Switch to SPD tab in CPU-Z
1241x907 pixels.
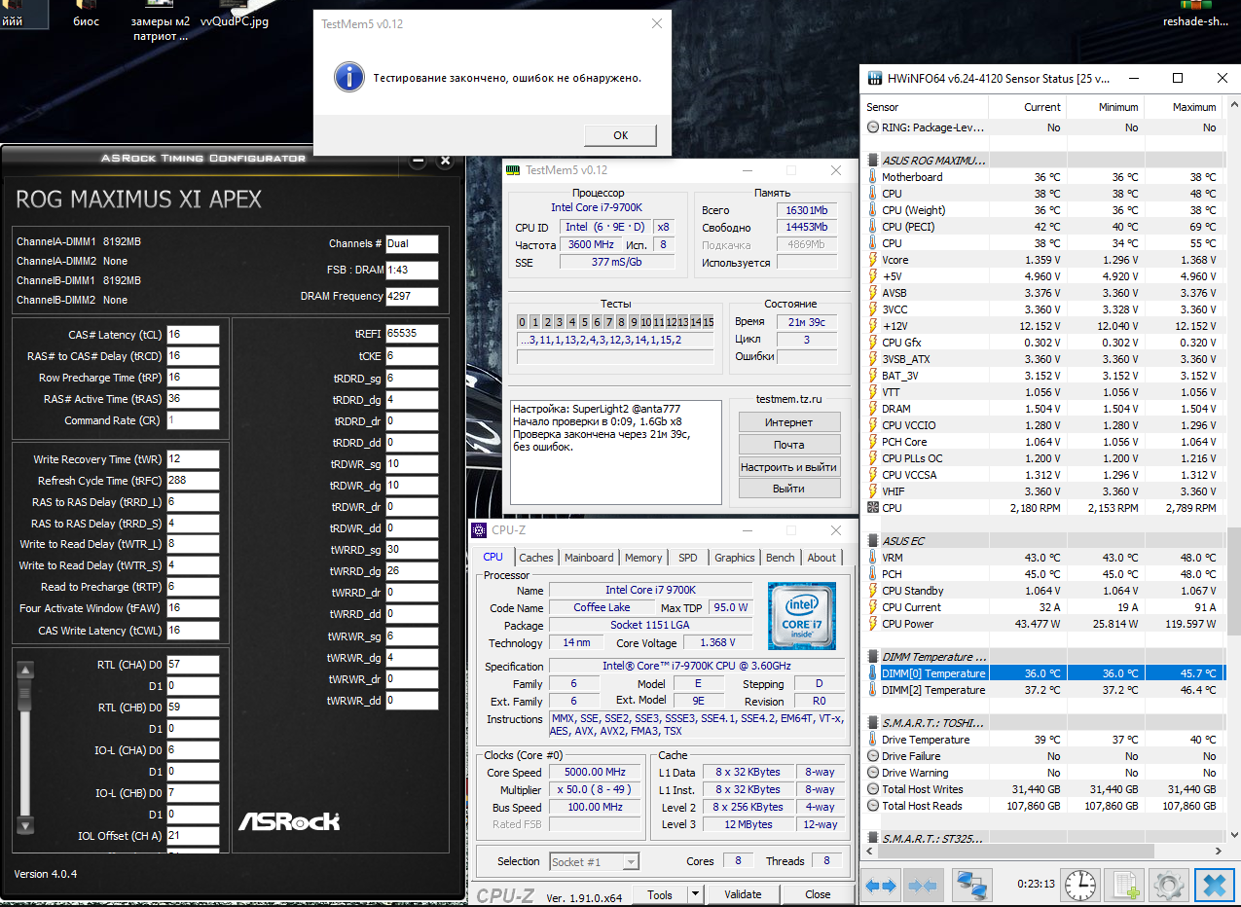pos(688,558)
